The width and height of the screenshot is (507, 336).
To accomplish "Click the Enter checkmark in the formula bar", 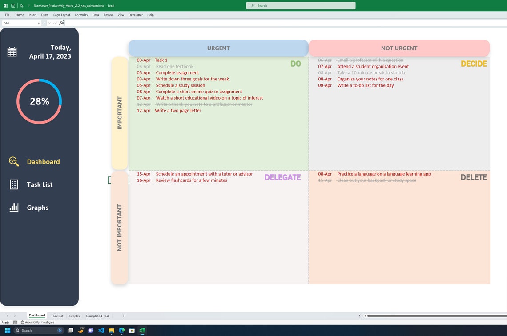I will 55,23.
